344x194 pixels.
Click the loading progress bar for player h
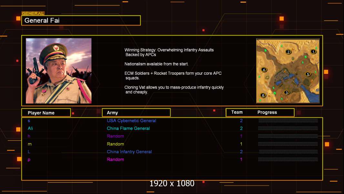pos(288,136)
